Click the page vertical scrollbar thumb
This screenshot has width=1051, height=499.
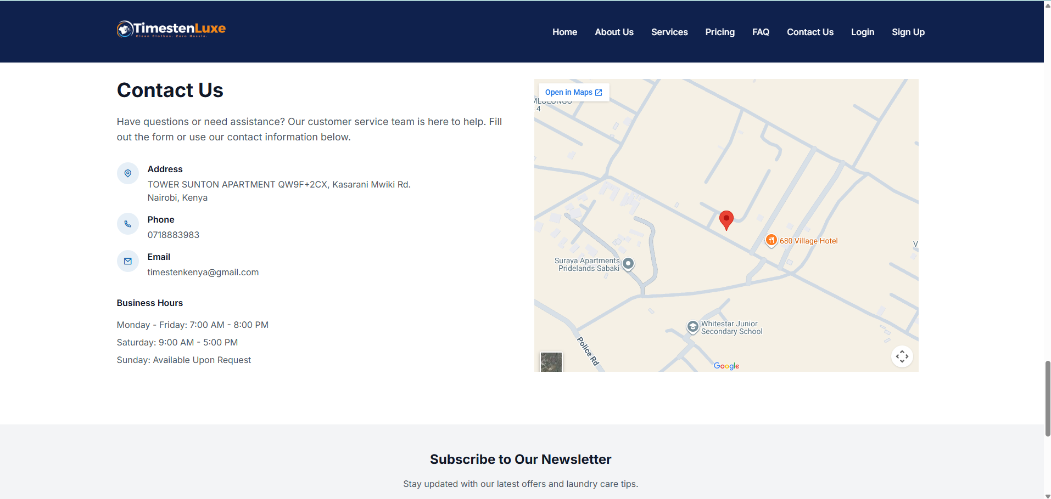tap(1047, 399)
